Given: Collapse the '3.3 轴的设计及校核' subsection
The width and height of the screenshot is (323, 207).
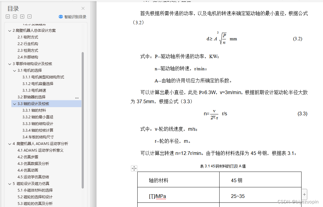Looking at the screenshot, I should coord(15,104).
